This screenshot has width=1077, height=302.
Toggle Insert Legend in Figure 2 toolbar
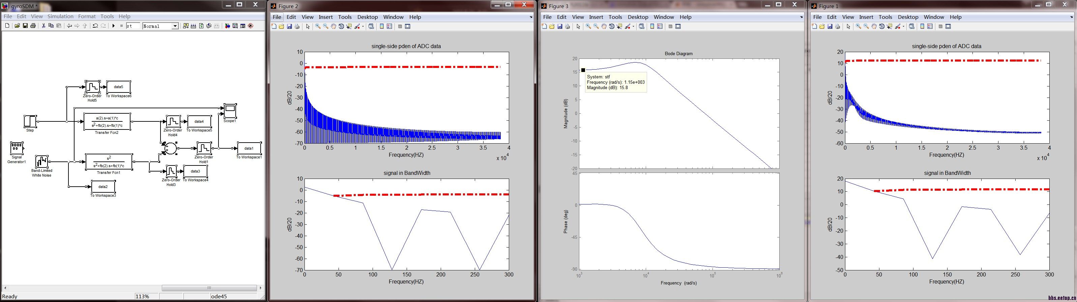point(389,26)
